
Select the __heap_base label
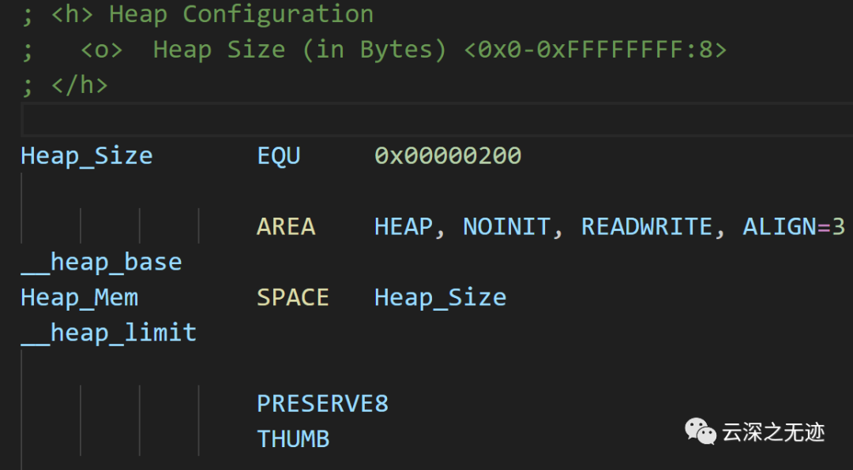[x=101, y=262]
